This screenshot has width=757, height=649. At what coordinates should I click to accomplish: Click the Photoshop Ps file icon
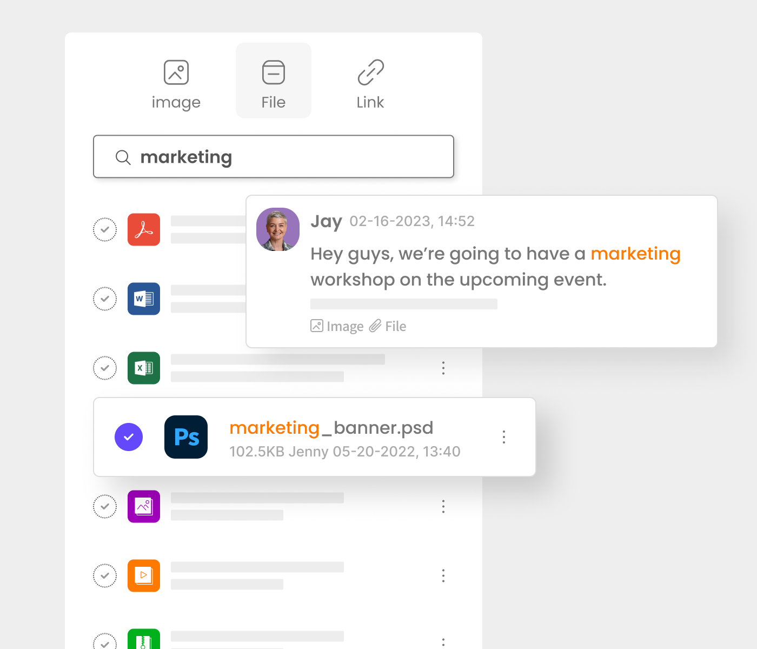click(186, 437)
